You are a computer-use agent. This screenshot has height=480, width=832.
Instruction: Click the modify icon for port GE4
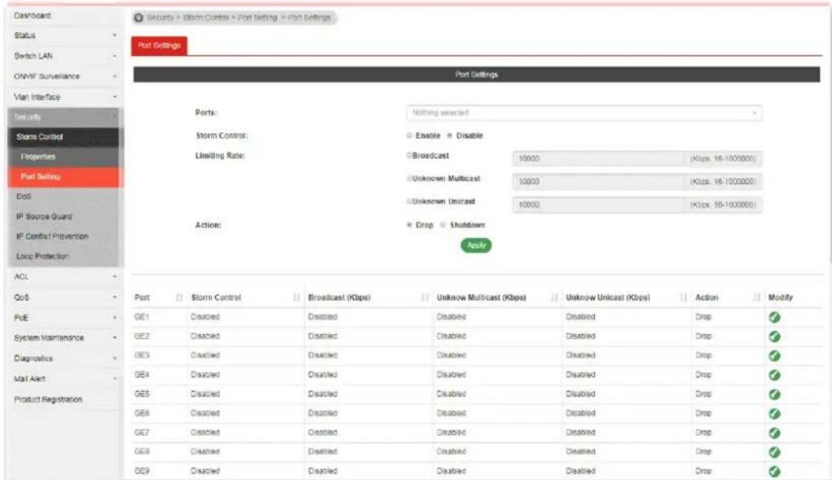click(x=774, y=375)
